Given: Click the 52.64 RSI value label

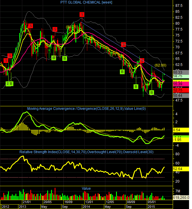Looking at the screenshot, I should 181,169.
